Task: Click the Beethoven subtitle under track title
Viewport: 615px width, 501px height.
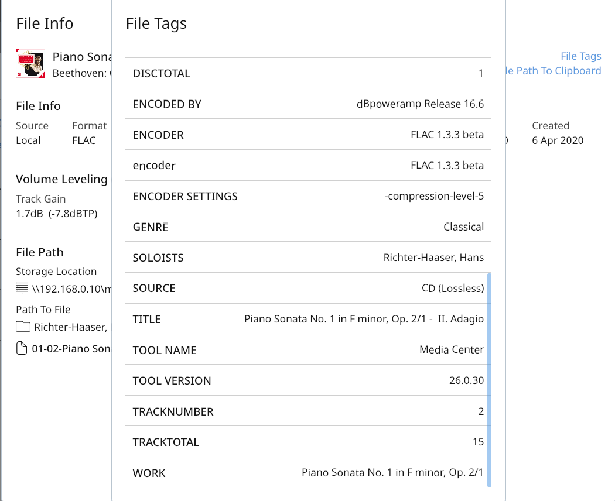Action: point(81,73)
